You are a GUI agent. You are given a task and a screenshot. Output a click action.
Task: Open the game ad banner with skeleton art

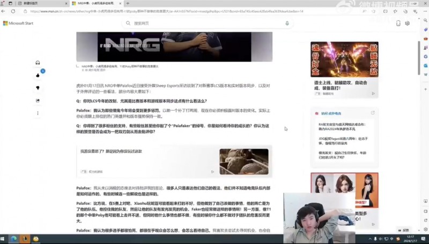pyautogui.click(x=344, y=59)
